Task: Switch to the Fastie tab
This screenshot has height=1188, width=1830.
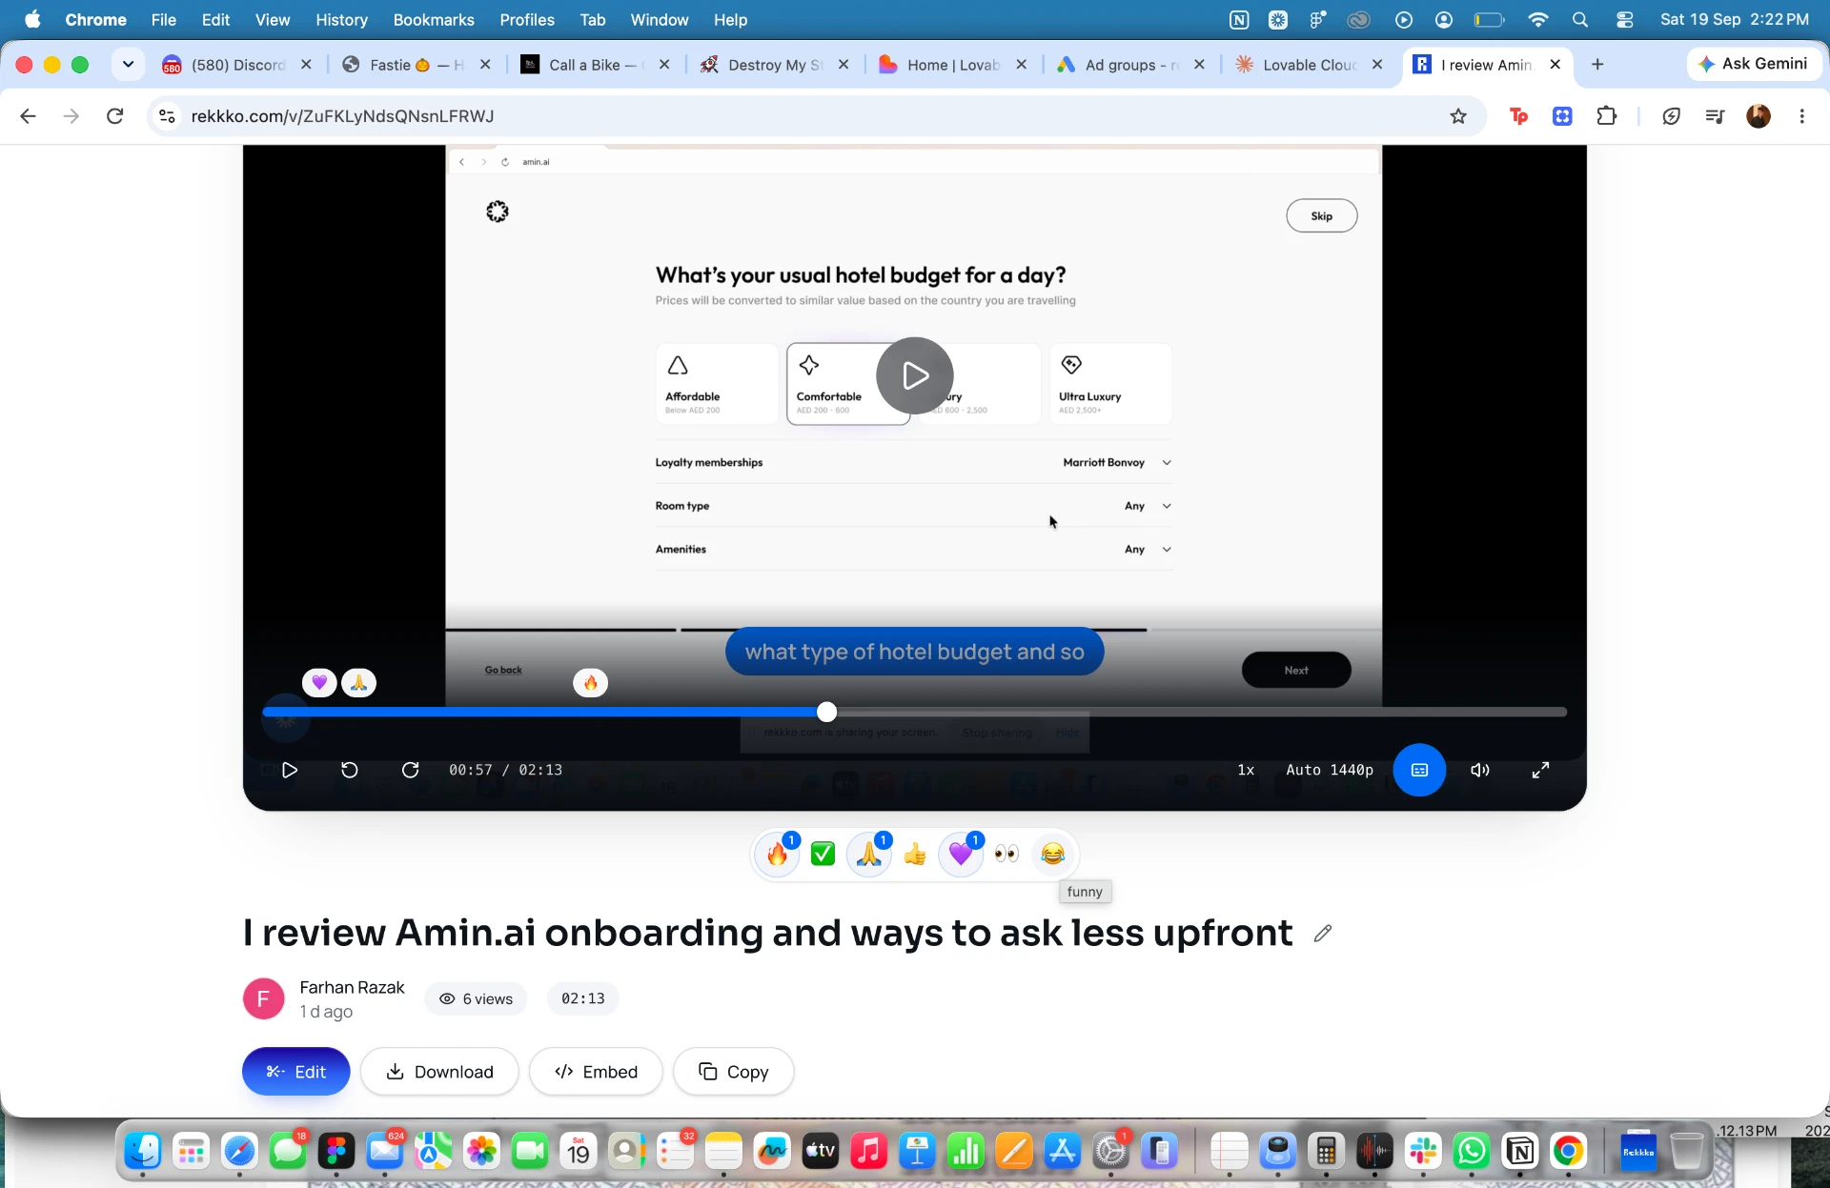Action: [417, 65]
